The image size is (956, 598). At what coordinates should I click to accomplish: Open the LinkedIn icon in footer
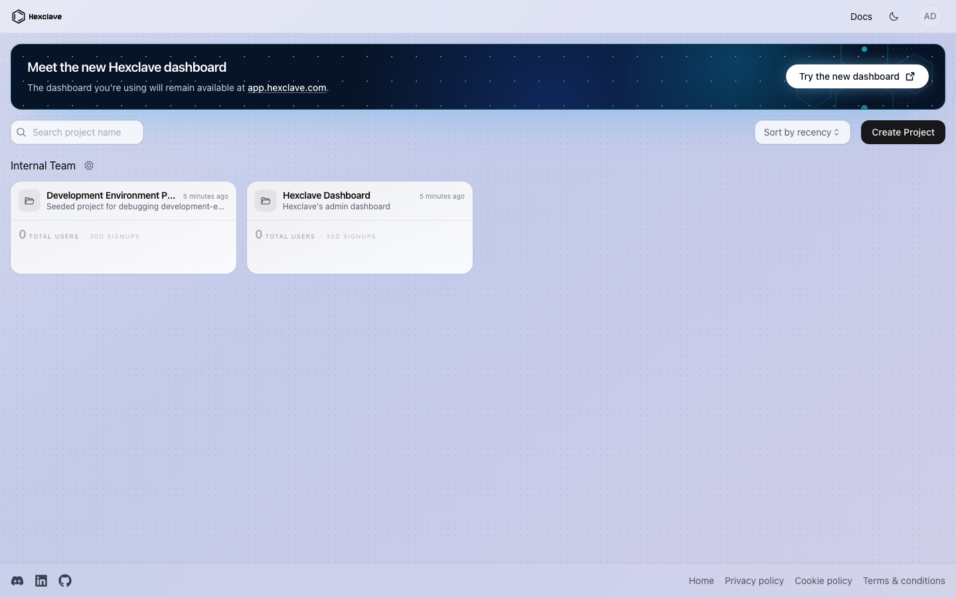click(x=41, y=581)
